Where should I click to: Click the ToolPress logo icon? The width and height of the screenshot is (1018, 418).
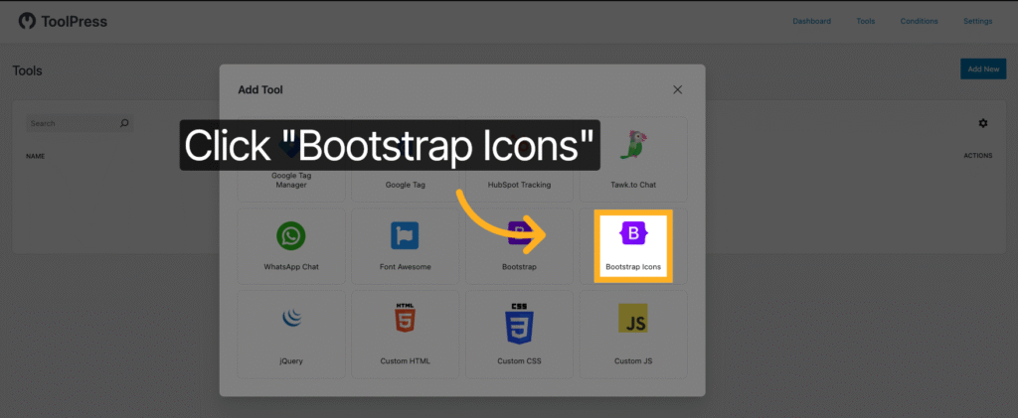27,21
